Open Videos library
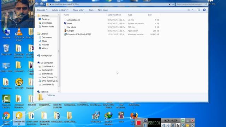 point(45,48)
